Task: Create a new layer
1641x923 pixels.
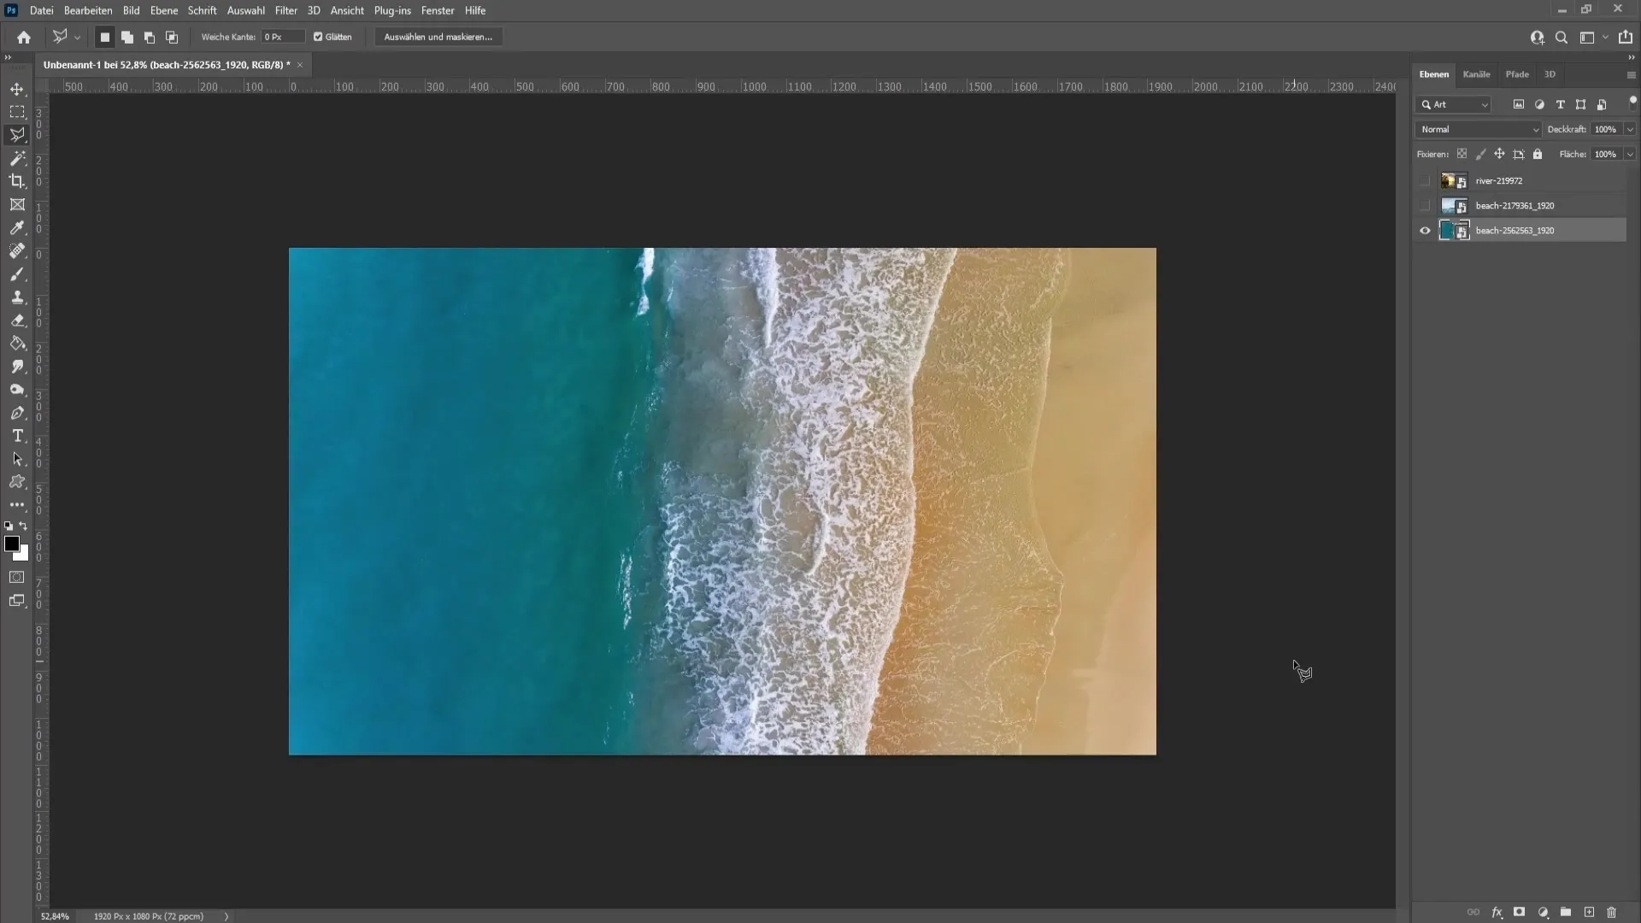Action: (x=1589, y=912)
